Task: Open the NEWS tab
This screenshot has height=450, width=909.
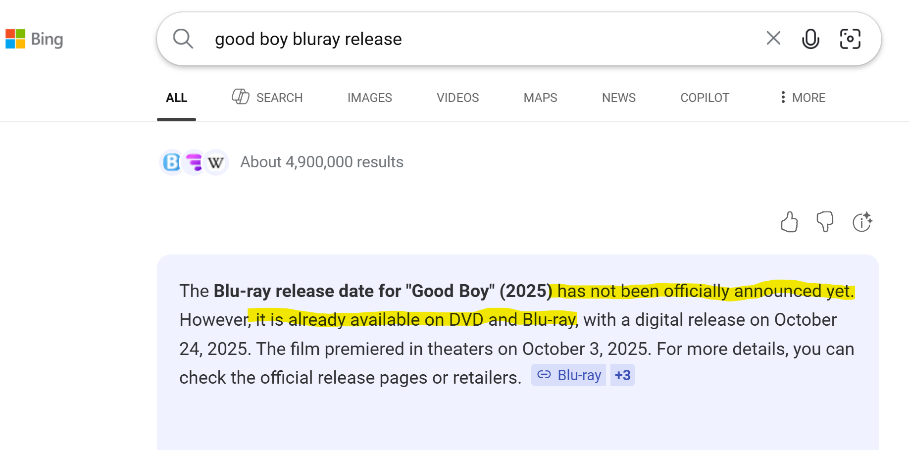Action: pyautogui.click(x=618, y=98)
